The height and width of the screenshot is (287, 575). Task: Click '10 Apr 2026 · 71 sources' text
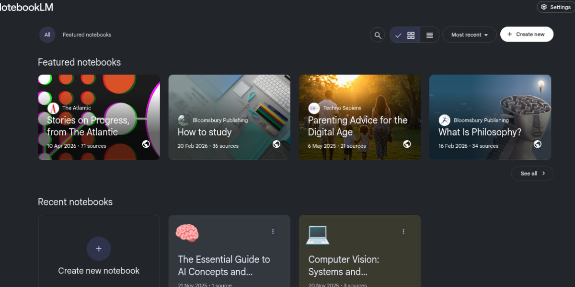[x=77, y=146]
